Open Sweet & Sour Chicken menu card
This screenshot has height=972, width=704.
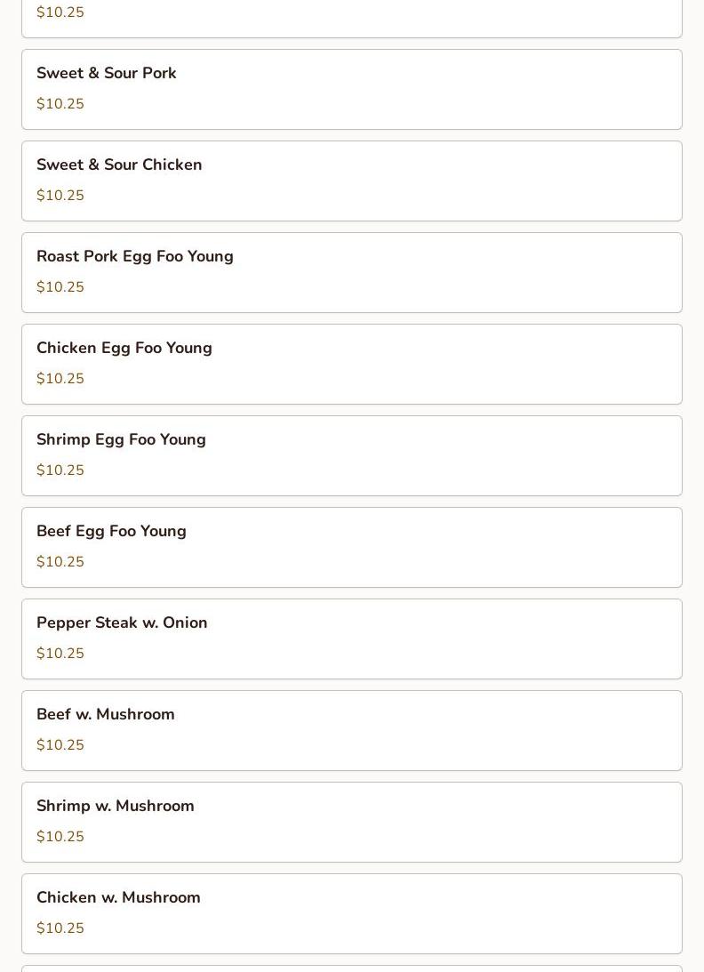pos(352,181)
